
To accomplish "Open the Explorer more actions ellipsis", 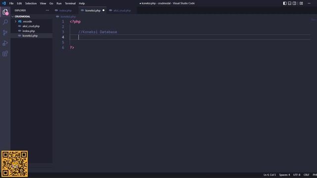I will (48, 10).
